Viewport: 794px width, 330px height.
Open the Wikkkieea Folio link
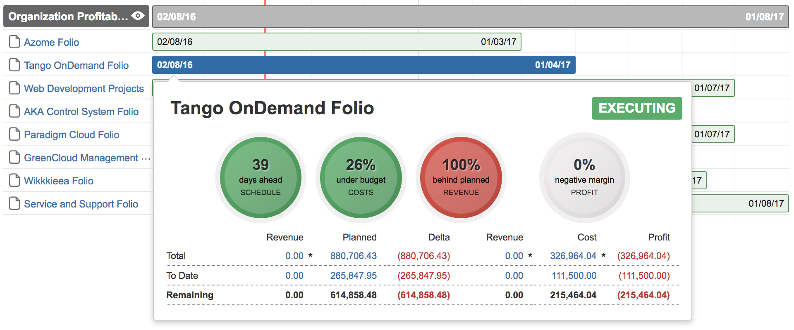[x=59, y=181]
